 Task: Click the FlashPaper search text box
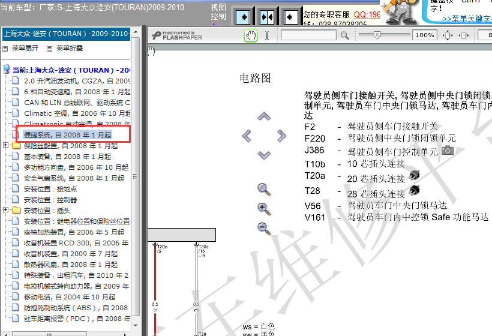(309, 35)
